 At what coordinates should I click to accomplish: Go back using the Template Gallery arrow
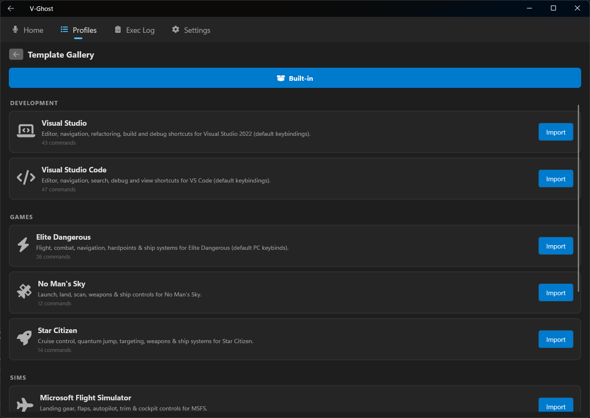click(x=16, y=55)
